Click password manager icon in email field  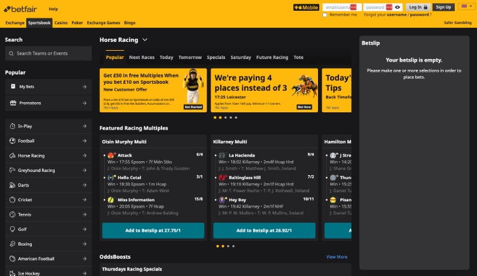click(353, 7)
